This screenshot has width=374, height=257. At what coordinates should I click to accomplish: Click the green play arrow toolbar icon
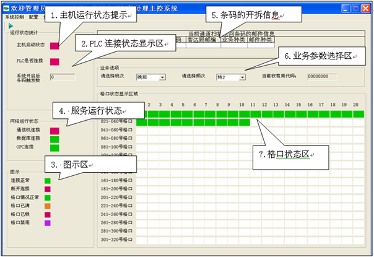11,26
